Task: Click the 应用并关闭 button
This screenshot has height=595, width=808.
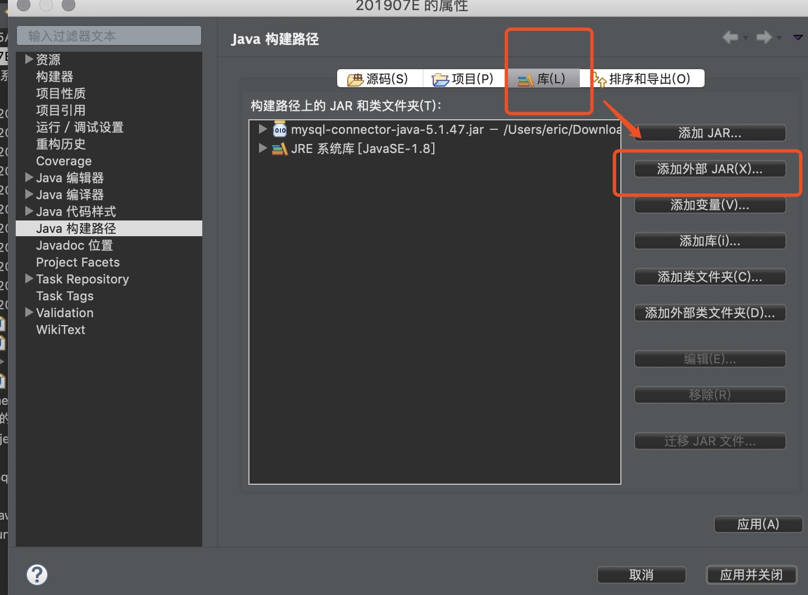Action: pos(751,575)
